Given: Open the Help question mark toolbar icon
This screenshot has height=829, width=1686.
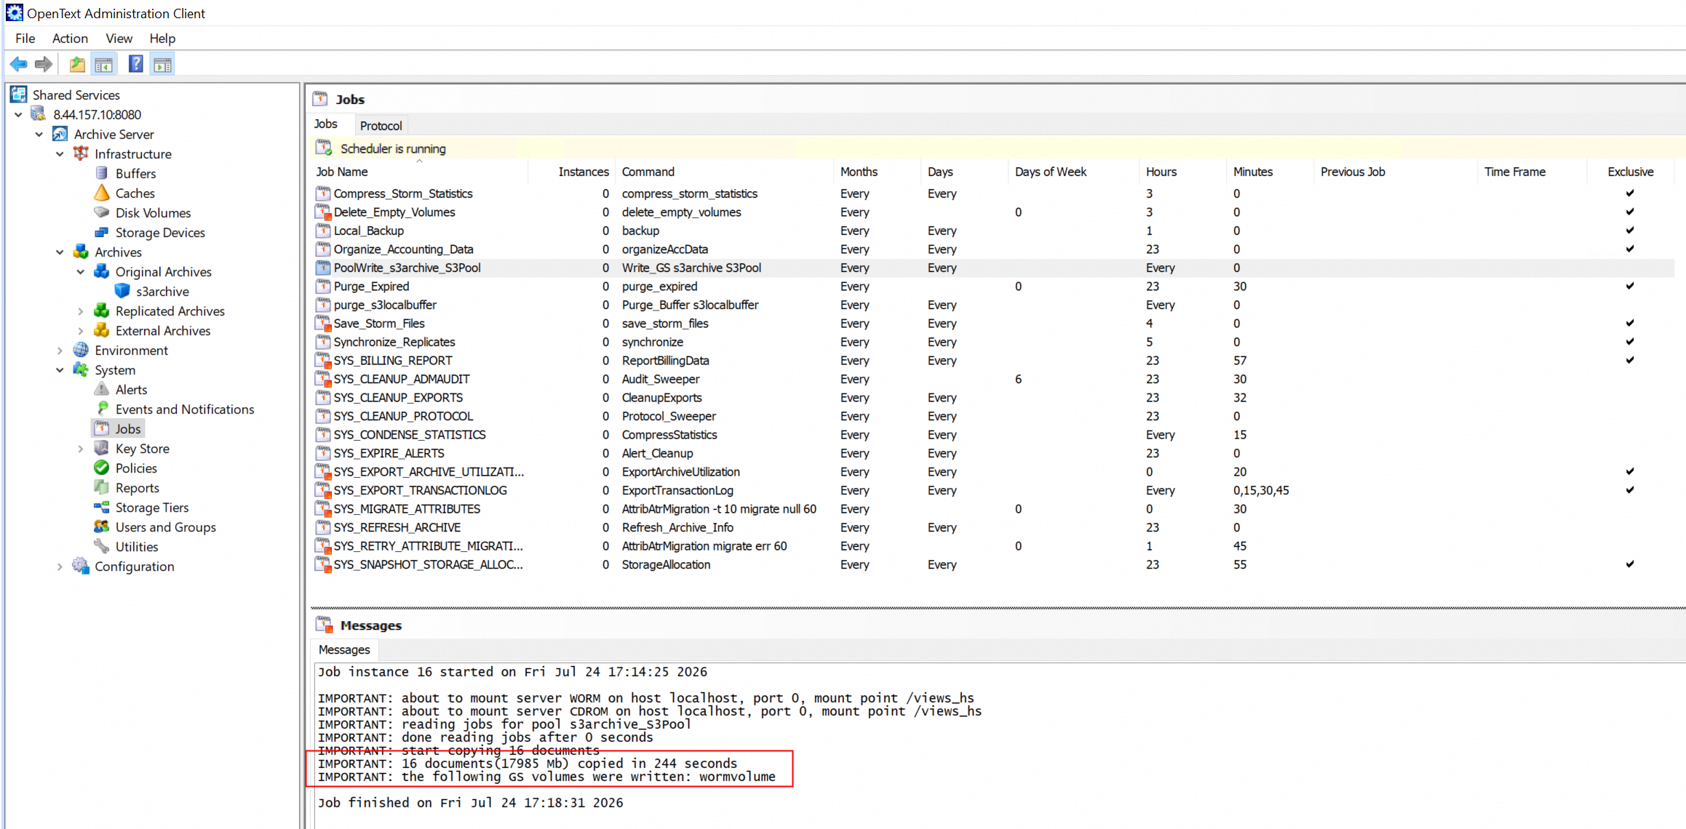Looking at the screenshot, I should (x=135, y=65).
